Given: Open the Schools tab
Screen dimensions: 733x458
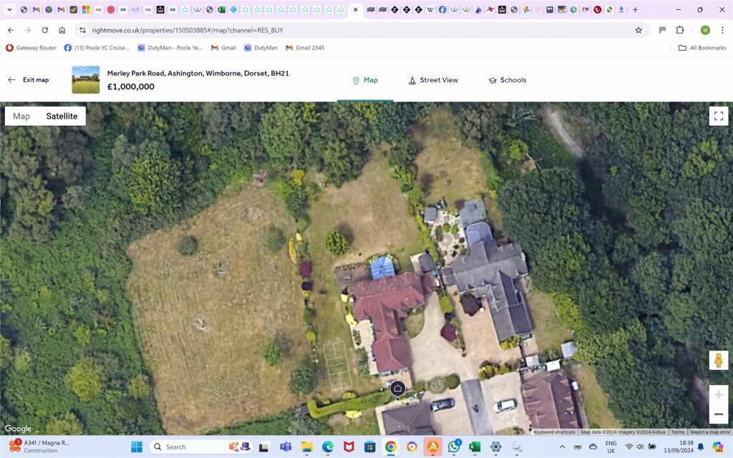Looking at the screenshot, I should click(508, 80).
